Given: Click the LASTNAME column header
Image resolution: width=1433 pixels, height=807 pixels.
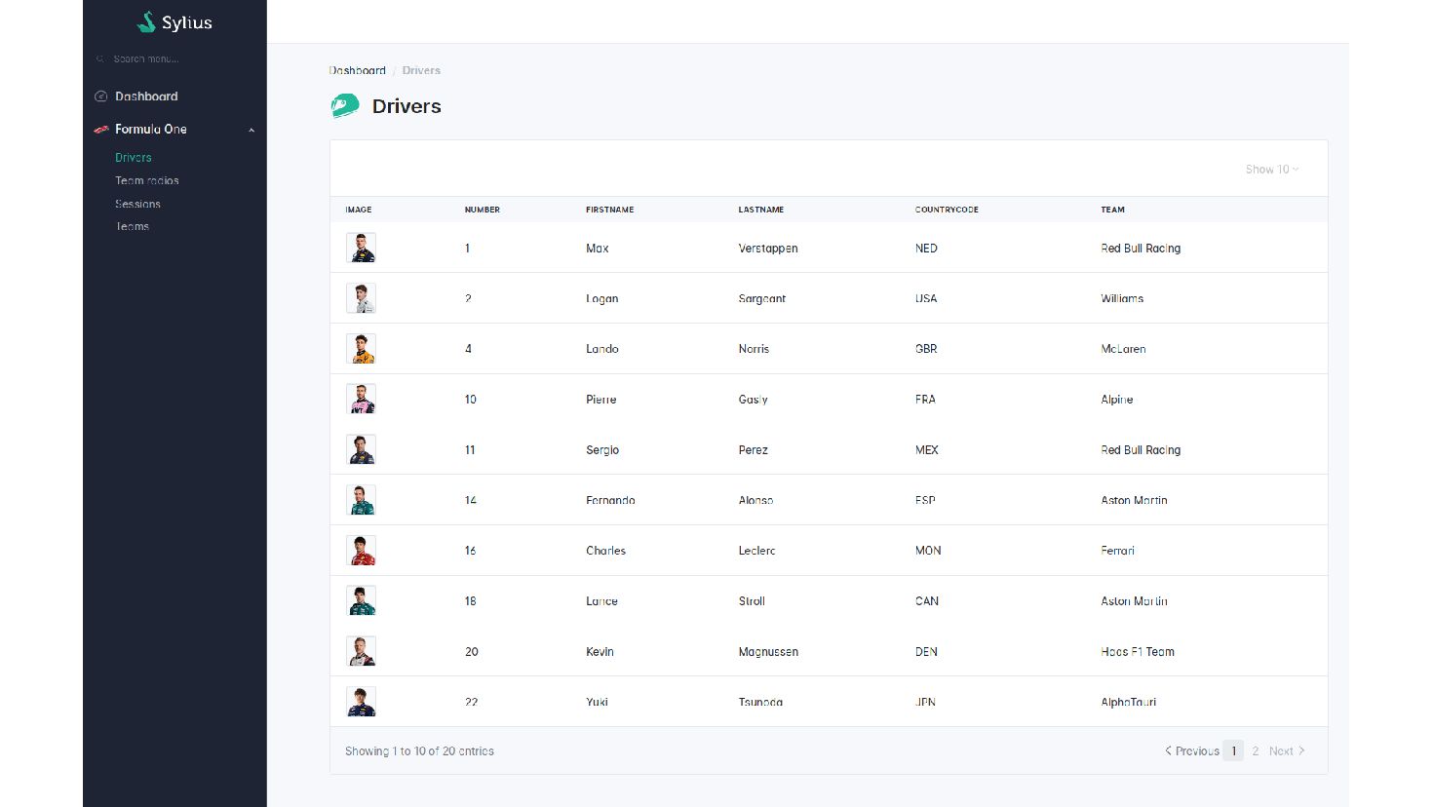Looking at the screenshot, I should (x=761, y=210).
